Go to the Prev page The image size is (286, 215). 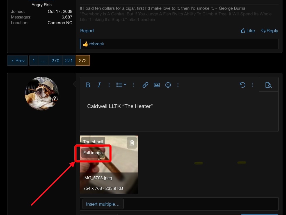pyautogui.click(x=18, y=60)
